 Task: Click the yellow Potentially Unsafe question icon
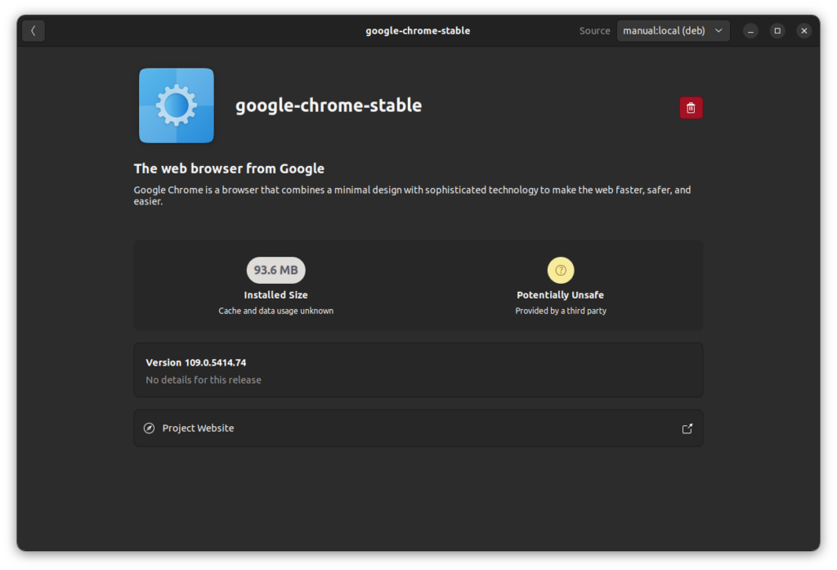pos(561,271)
